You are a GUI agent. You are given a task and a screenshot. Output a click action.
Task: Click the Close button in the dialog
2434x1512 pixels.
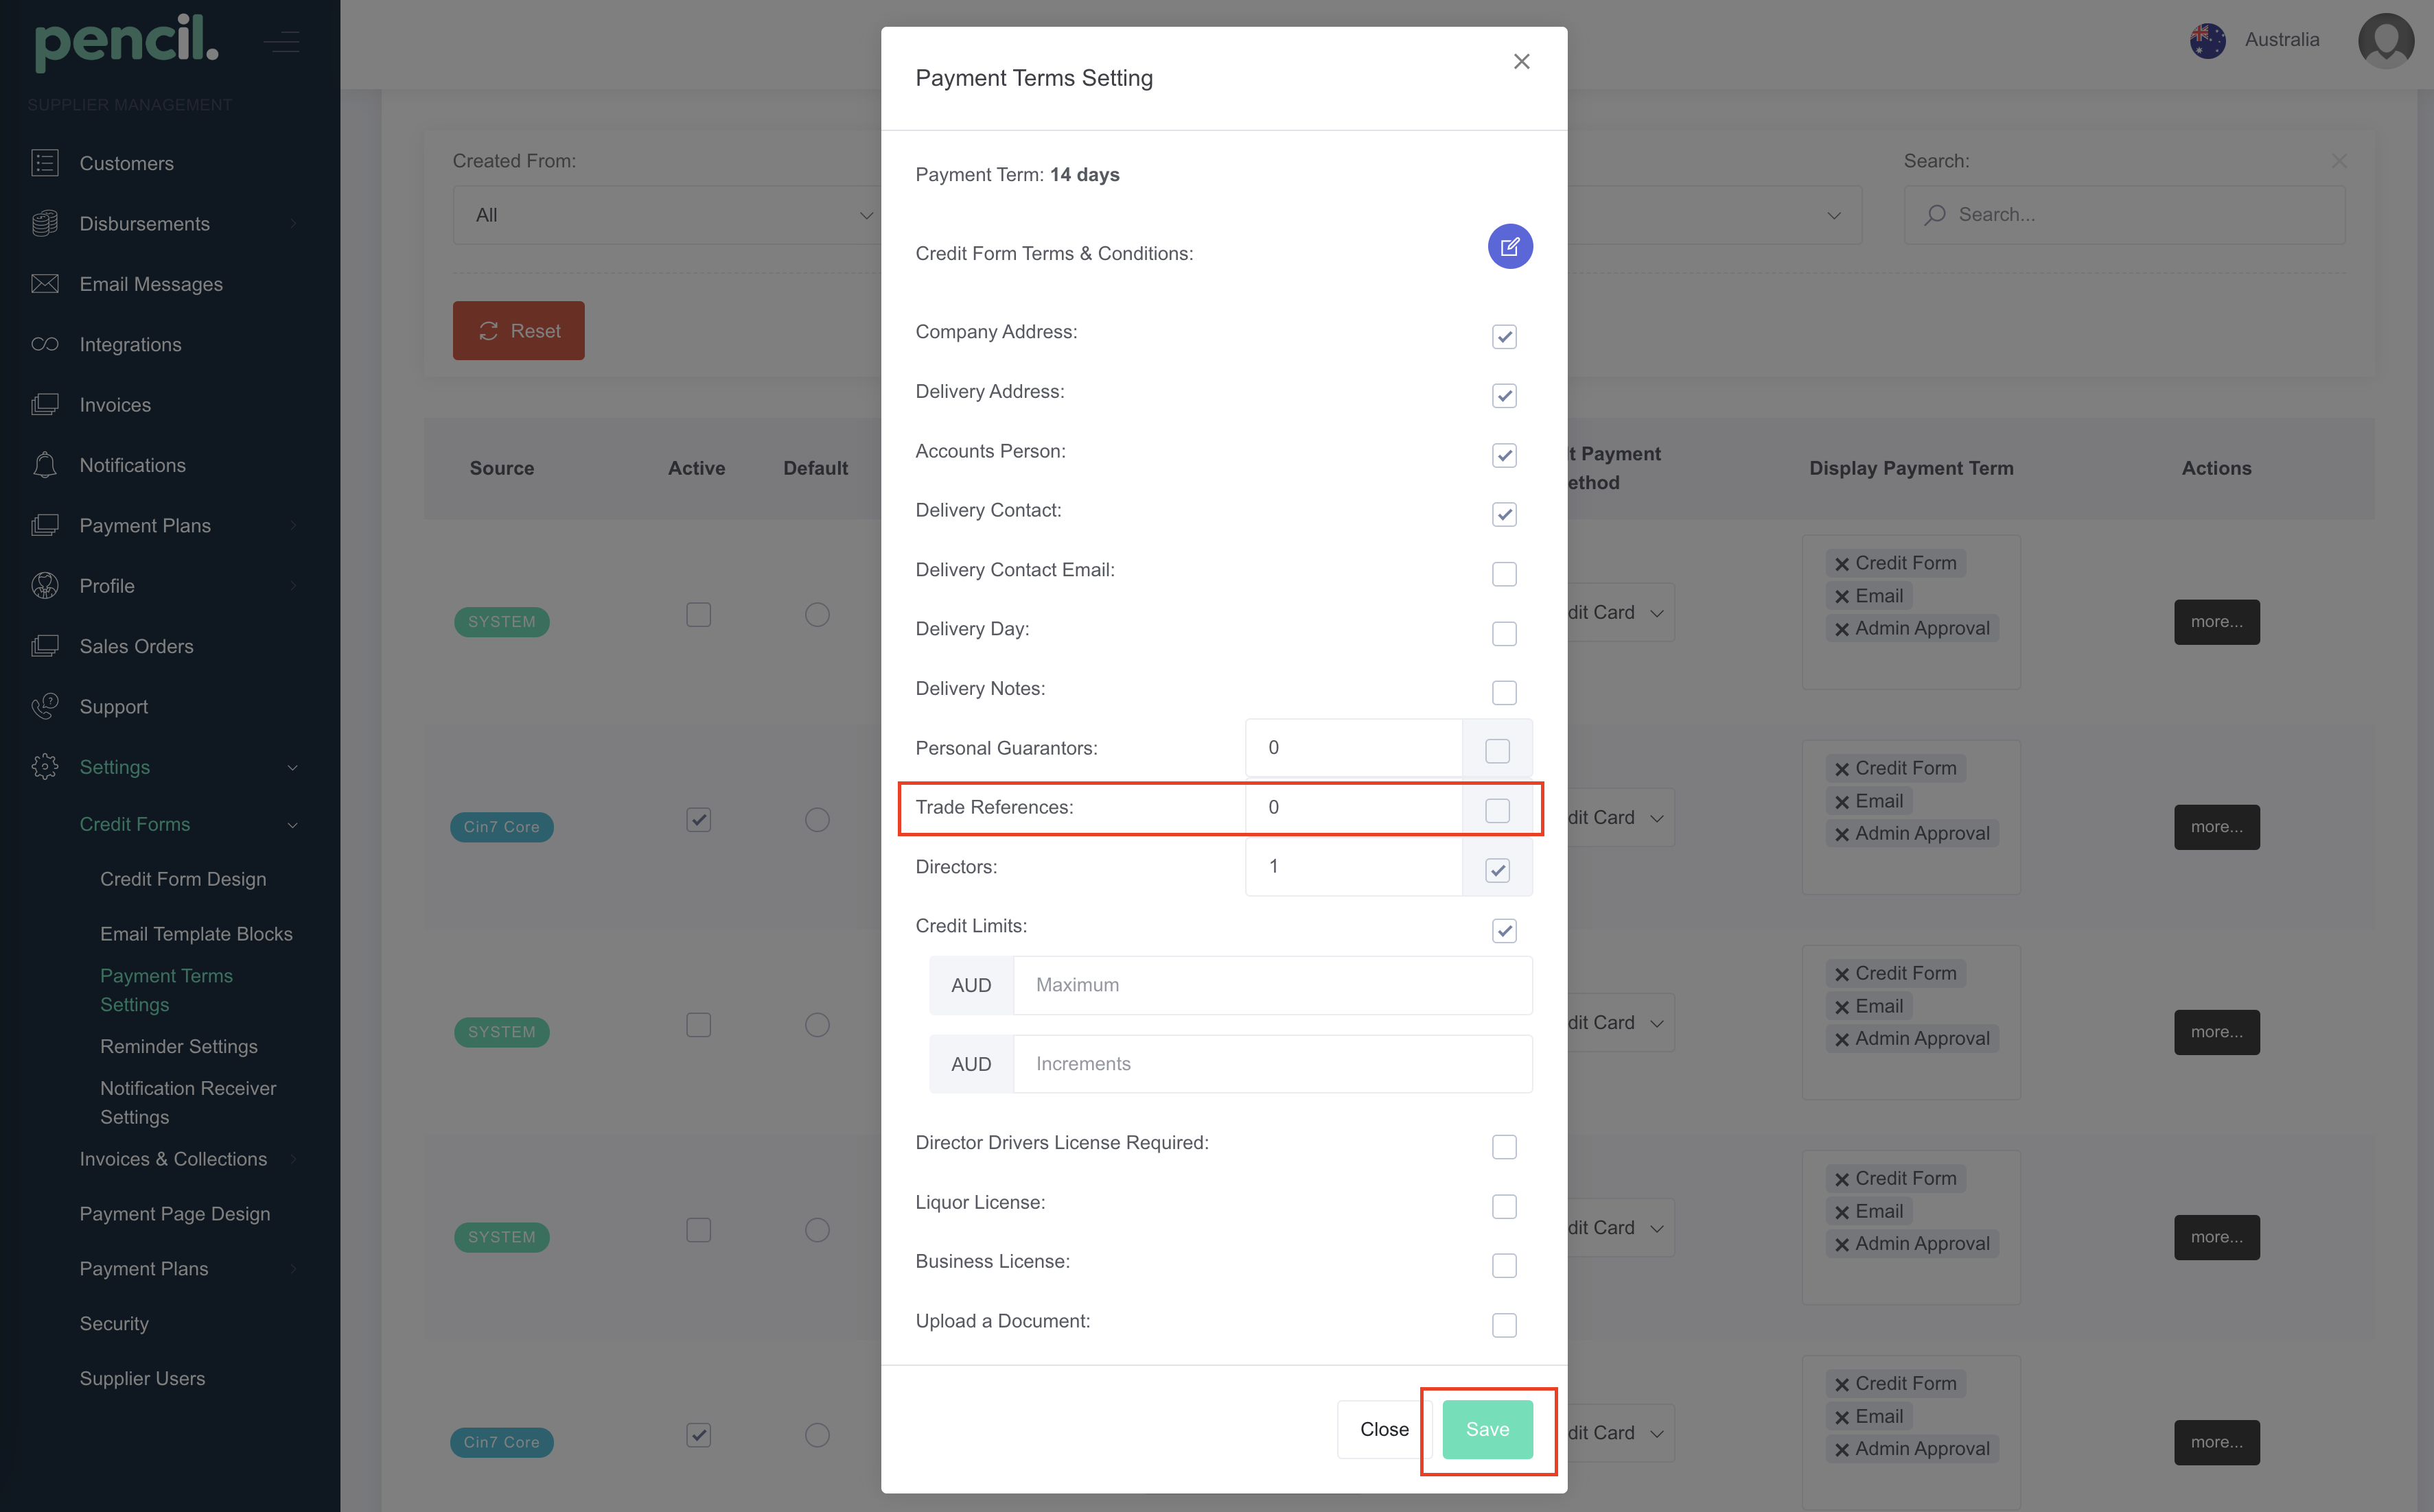tap(1384, 1430)
